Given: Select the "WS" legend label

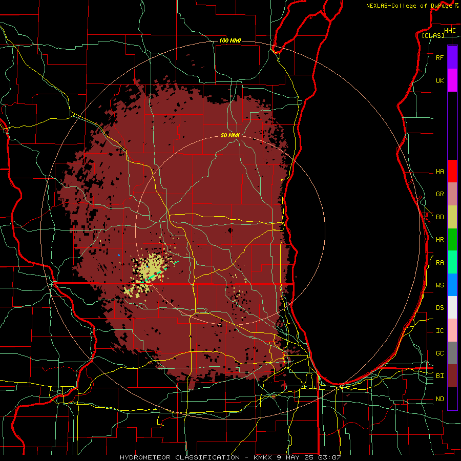Looking at the screenshot, I should 439,285.
